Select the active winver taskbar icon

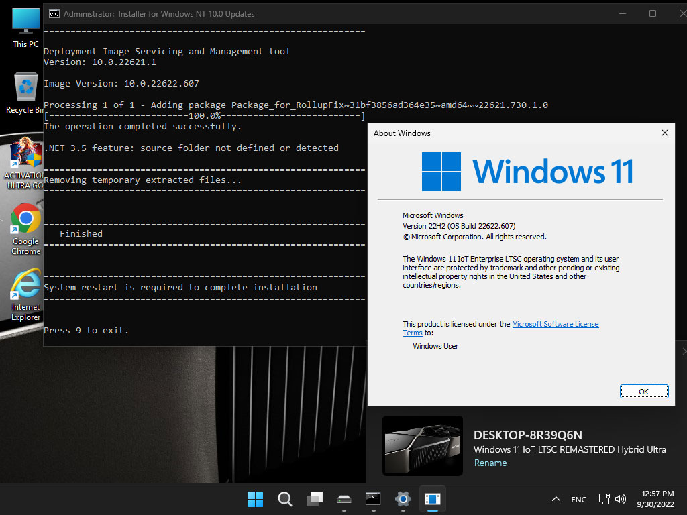click(x=433, y=499)
